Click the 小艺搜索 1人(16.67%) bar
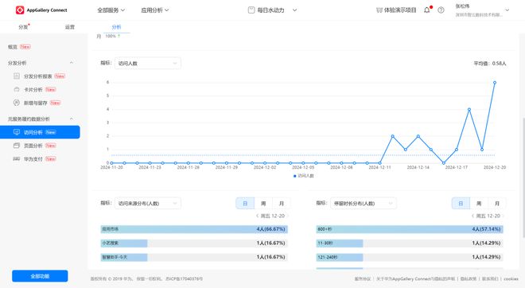This screenshot has width=525, height=288. click(194, 243)
